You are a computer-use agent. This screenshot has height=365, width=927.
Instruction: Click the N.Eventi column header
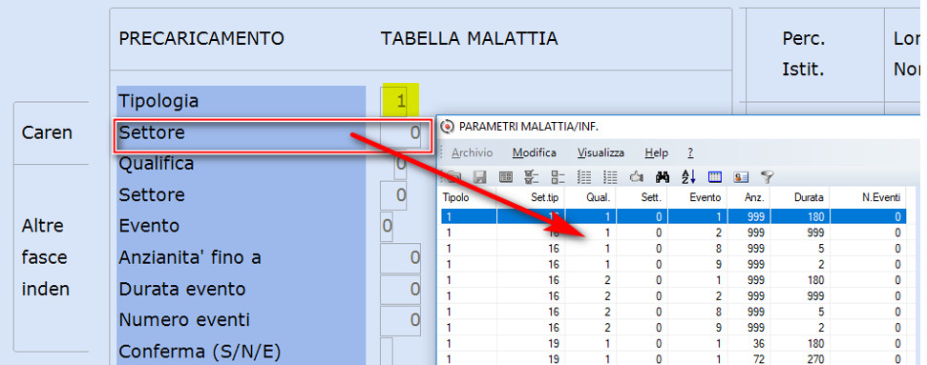point(868,198)
